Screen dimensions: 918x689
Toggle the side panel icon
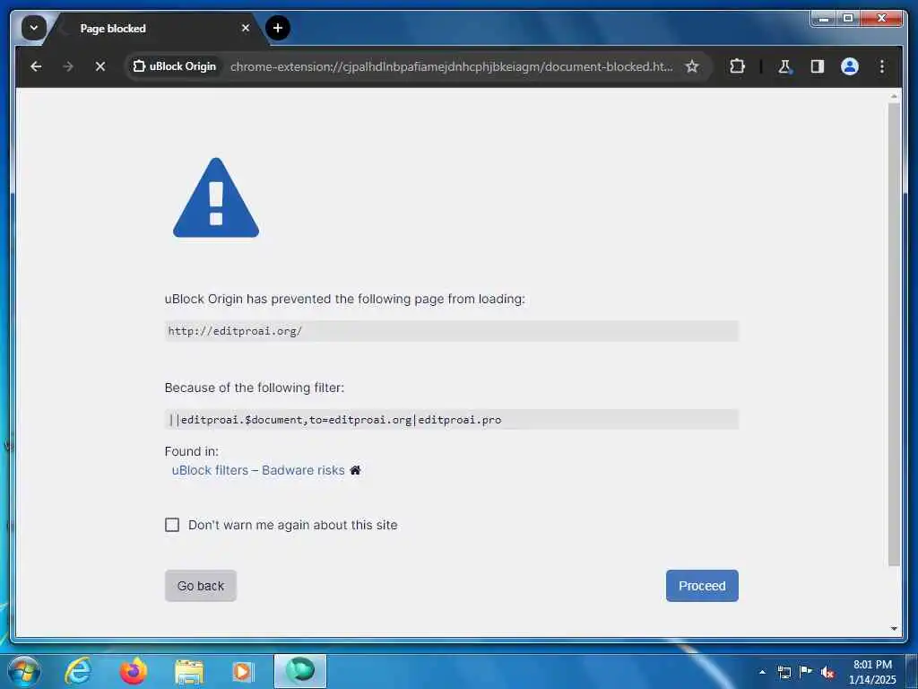(817, 66)
